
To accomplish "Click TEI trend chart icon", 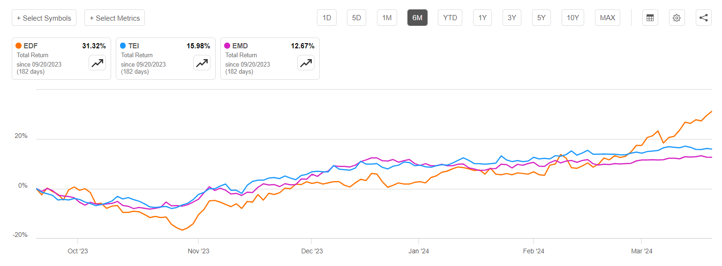I will click(x=202, y=63).
